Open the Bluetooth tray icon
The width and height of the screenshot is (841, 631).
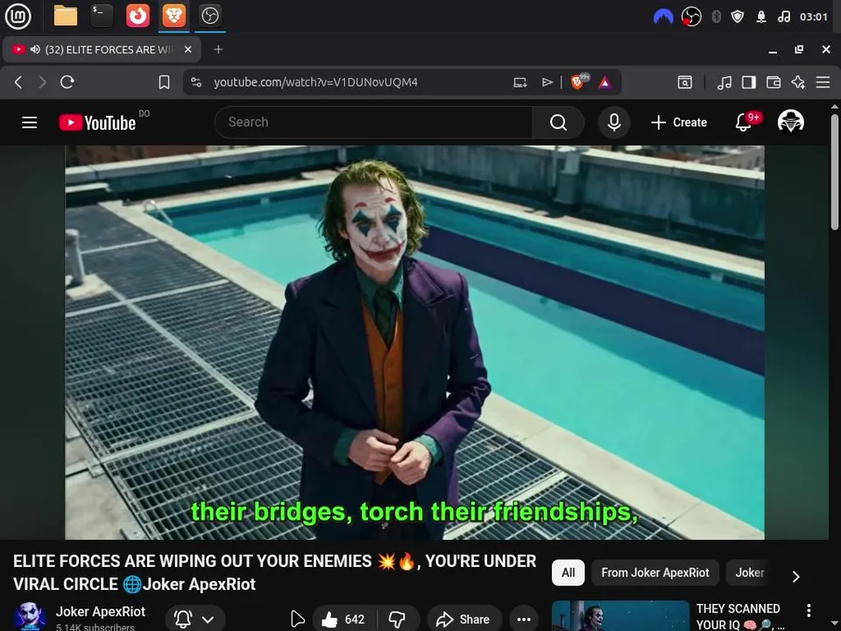pos(716,18)
